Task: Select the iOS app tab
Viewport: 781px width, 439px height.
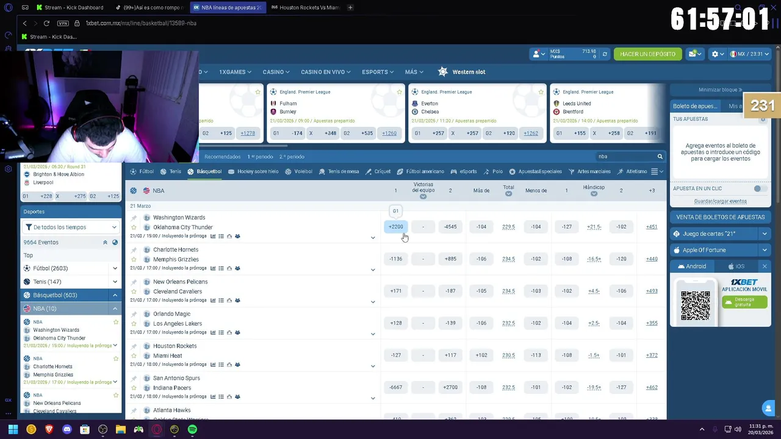Action: click(736, 266)
